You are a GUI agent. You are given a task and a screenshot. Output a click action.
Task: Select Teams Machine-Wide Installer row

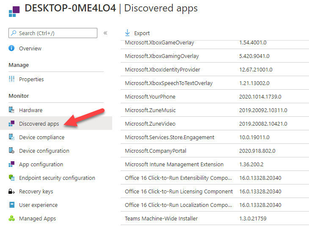(215, 219)
